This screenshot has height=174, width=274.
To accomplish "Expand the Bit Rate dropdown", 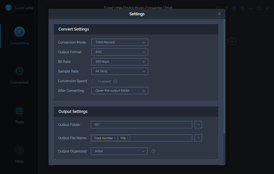I will click(120, 62).
